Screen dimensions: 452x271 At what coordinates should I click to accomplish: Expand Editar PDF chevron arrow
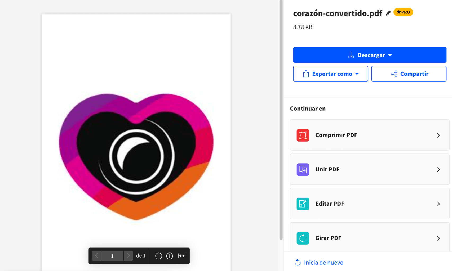coord(438,204)
